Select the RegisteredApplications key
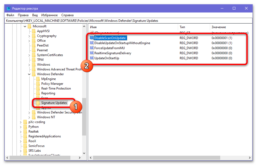This screenshot has height=165, width=257. 45,136
